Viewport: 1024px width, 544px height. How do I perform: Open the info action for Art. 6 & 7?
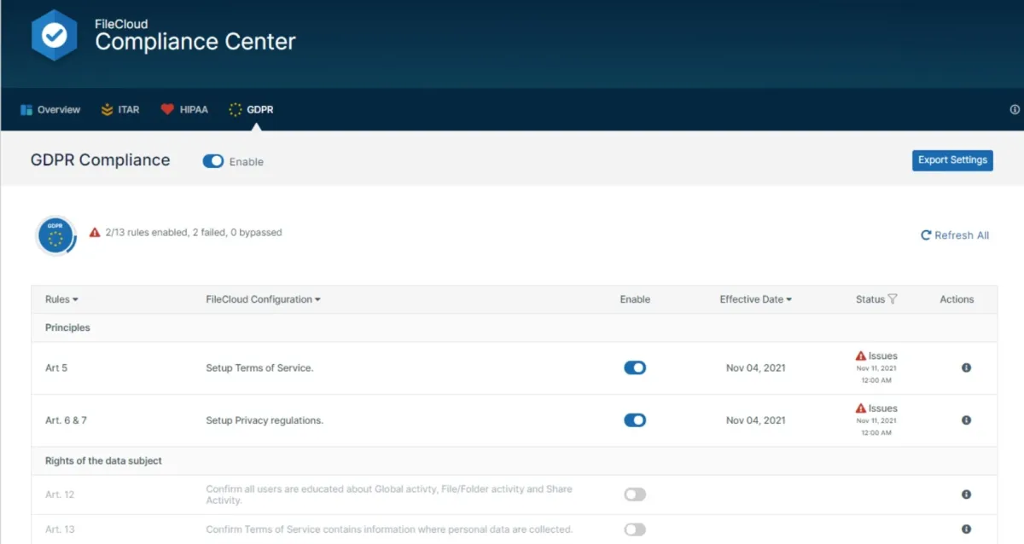tap(966, 420)
